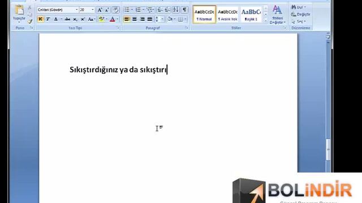Click in the document after 'sıkıştırı' text

pyautogui.click(x=167, y=70)
